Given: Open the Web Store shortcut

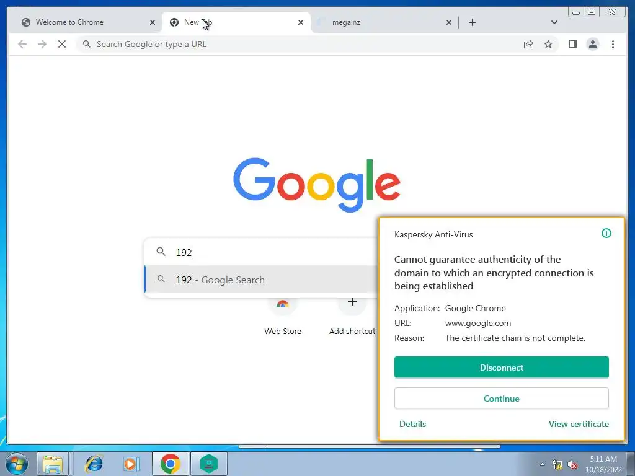Looking at the screenshot, I should pyautogui.click(x=283, y=315).
